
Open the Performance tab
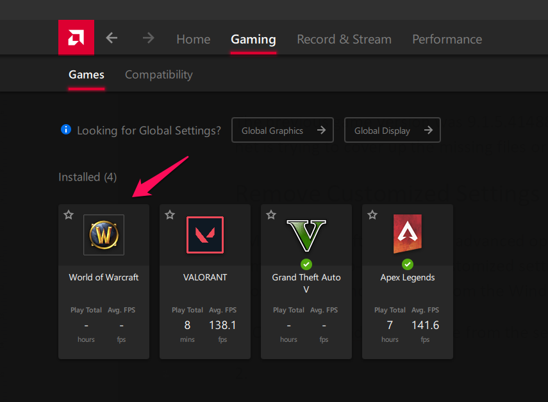point(447,39)
